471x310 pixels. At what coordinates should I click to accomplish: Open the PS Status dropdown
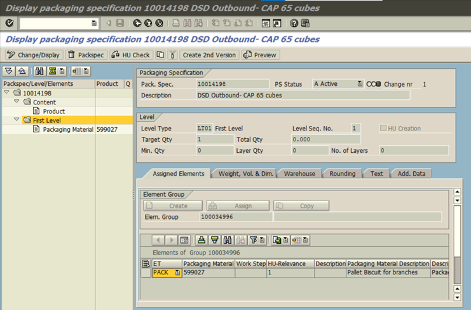(x=360, y=84)
